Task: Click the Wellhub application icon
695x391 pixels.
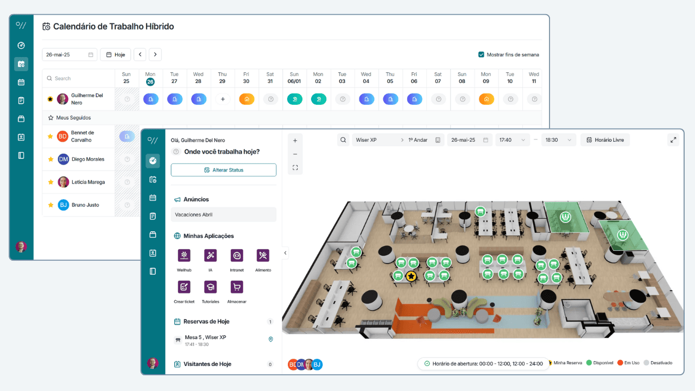Action: click(184, 255)
